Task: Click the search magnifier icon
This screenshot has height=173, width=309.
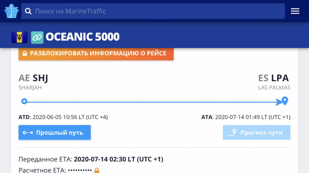Action: coord(28,11)
